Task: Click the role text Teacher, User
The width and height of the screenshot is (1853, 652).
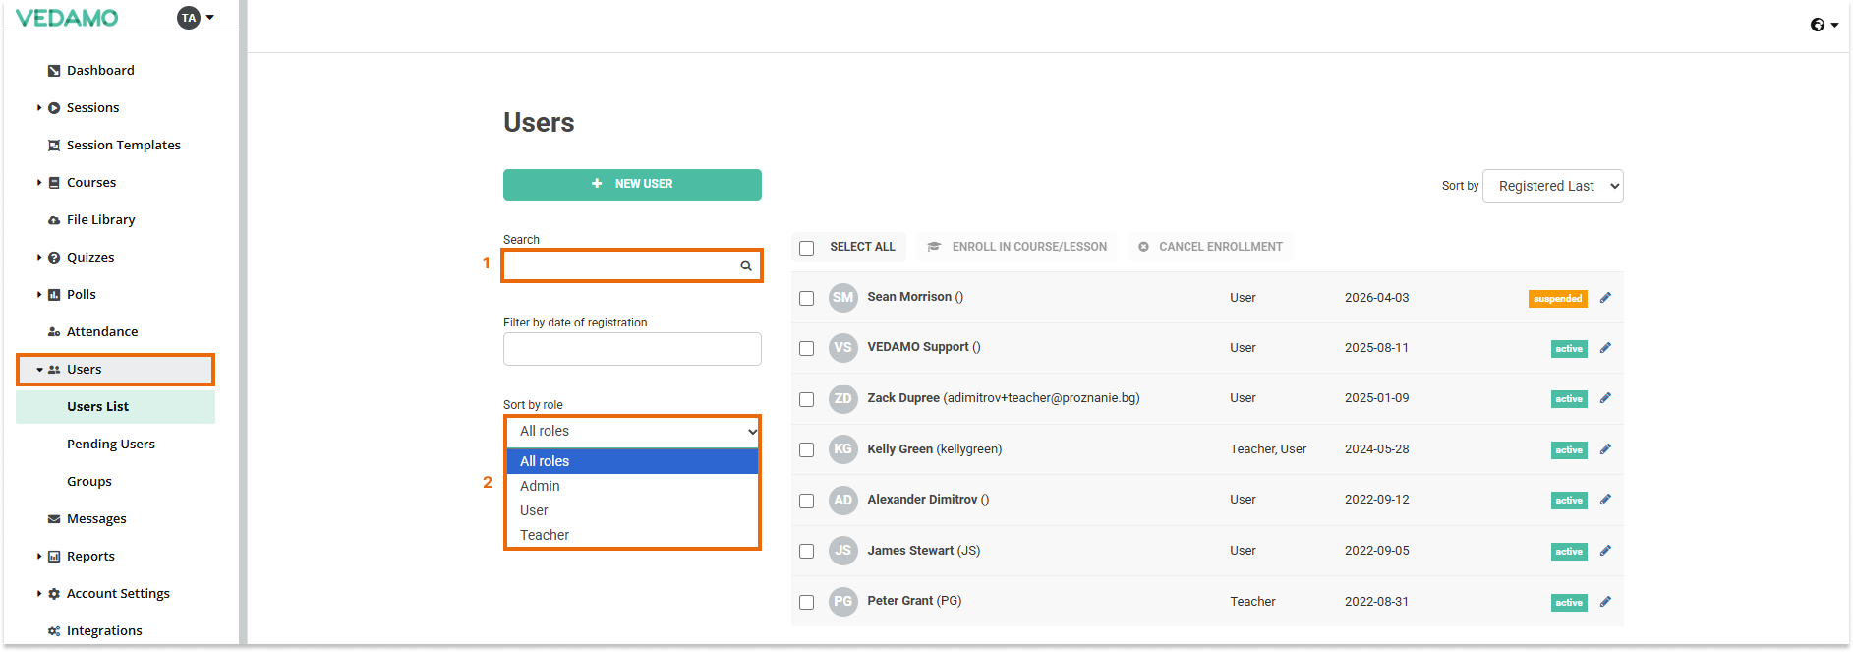Action: coord(1268,449)
